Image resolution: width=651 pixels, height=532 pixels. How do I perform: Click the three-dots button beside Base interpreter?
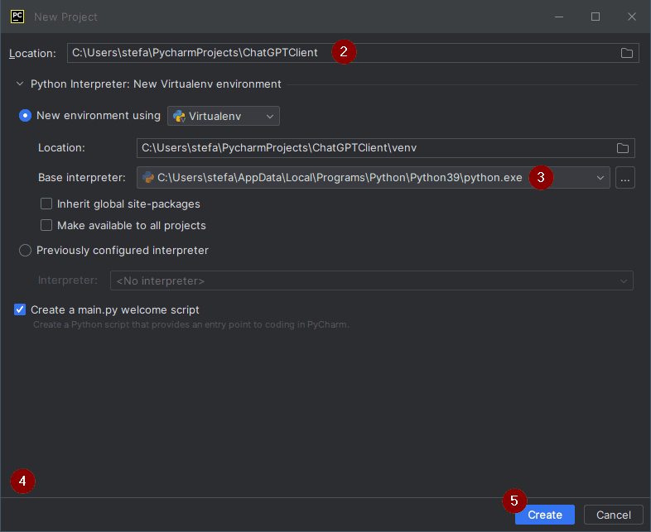tap(625, 177)
